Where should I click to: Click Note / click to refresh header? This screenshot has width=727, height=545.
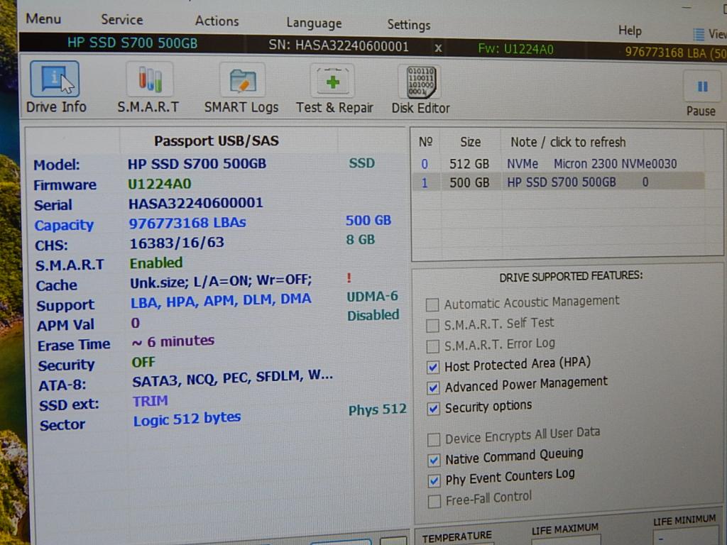568,142
